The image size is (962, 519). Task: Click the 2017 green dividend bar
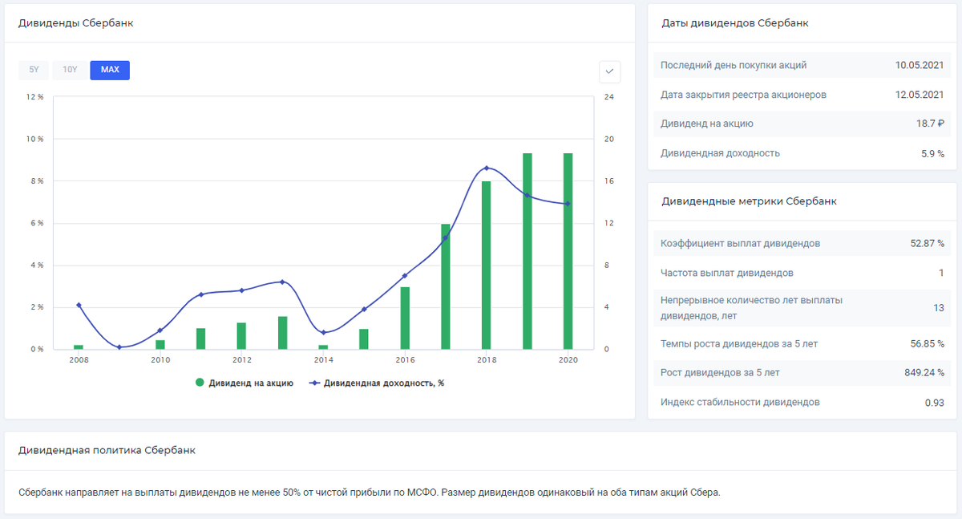pos(446,286)
